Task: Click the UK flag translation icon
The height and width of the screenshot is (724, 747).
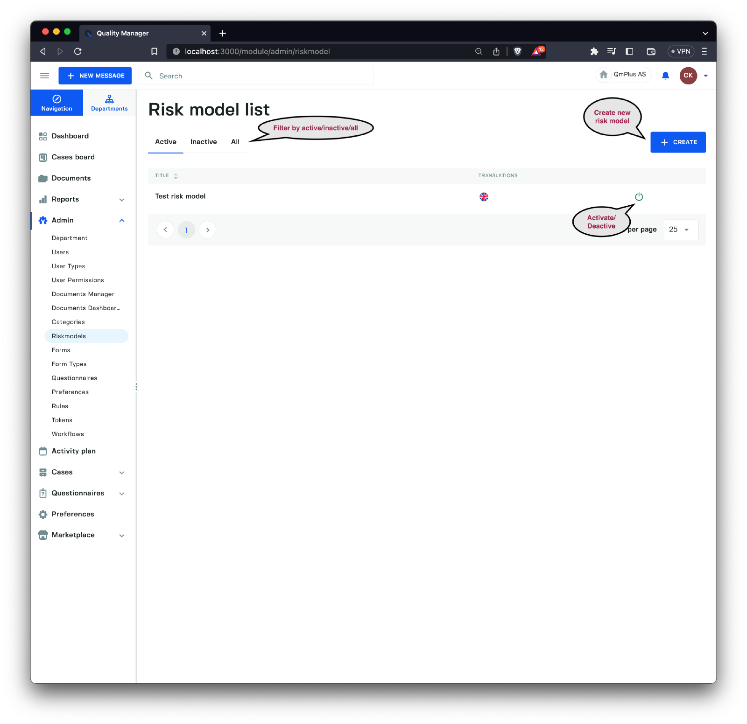Action: (x=484, y=197)
